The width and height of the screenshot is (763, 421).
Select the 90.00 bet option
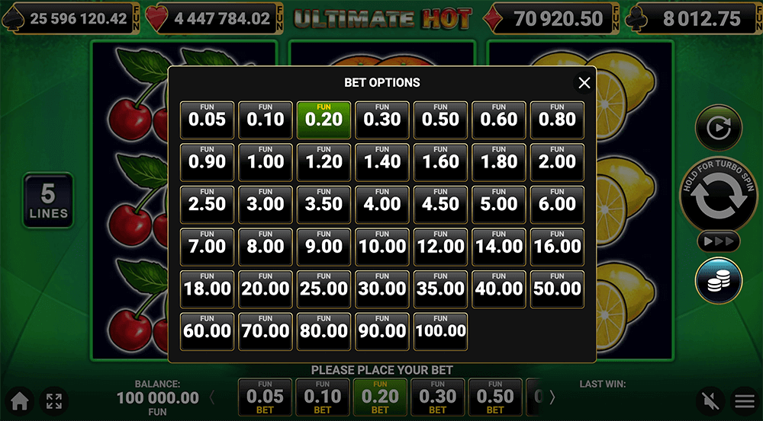coord(382,332)
